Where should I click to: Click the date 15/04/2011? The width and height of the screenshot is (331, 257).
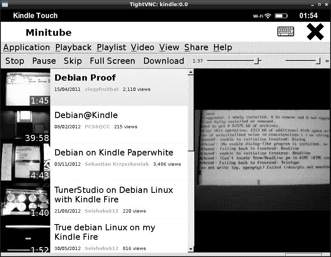pos(68,89)
